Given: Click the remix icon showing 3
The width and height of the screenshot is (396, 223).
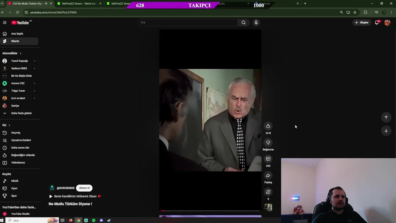Looking at the screenshot, I should pyautogui.click(x=268, y=192).
